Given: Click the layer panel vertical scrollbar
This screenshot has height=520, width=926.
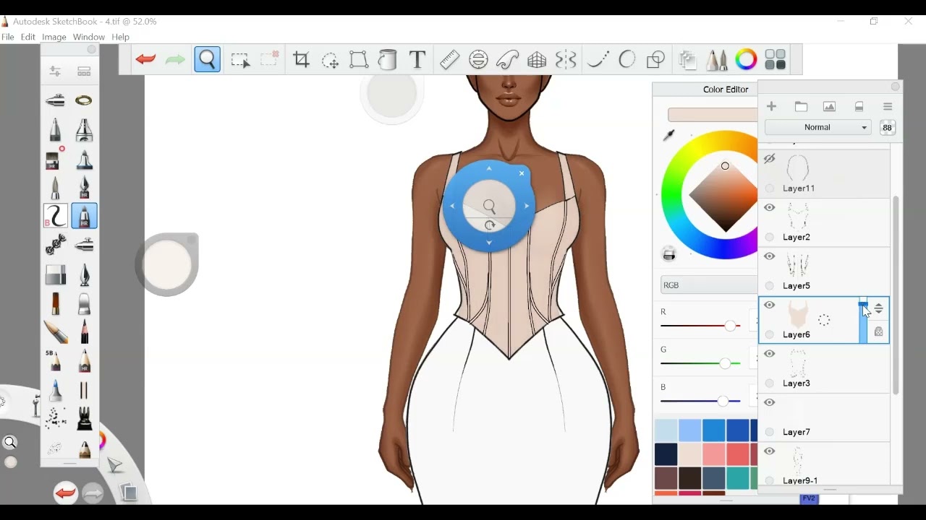Looking at the screenshot, I should [896, 295].
